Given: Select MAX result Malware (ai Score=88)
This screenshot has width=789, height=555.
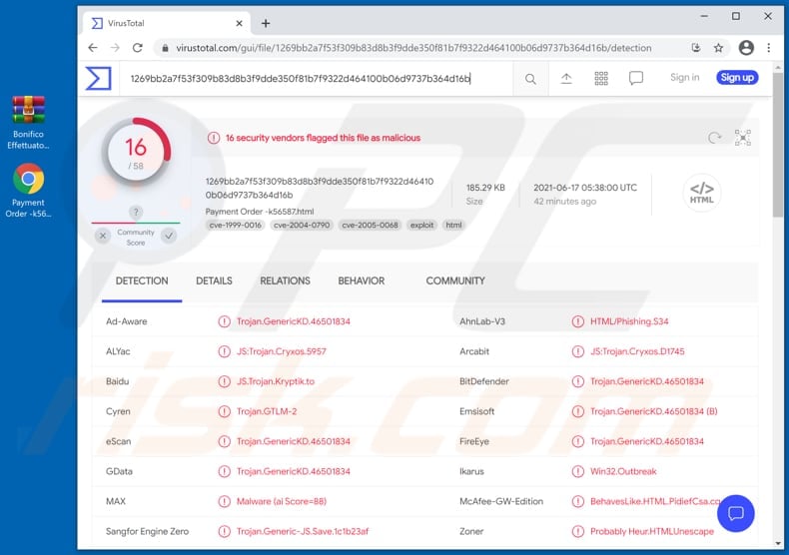Looking at the screenshot, I should [x=282, y=501].
